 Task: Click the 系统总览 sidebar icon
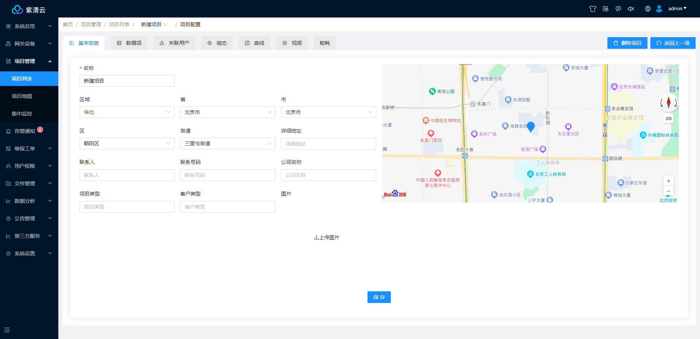(8, 26)
